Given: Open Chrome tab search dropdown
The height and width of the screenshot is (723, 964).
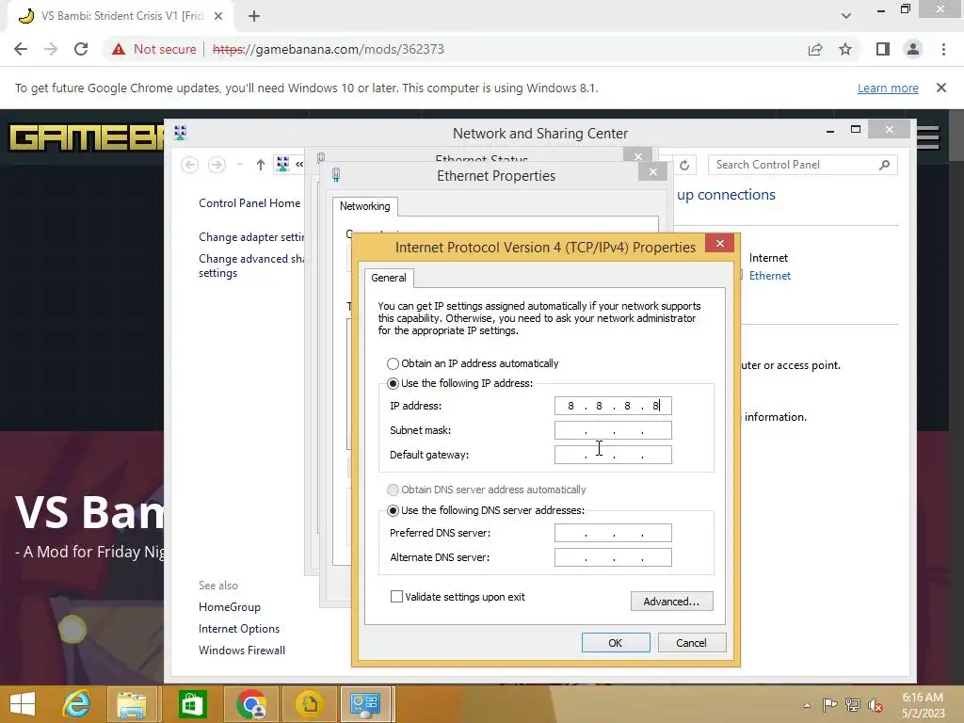Looking at the screenshot, I should [846, 16].
